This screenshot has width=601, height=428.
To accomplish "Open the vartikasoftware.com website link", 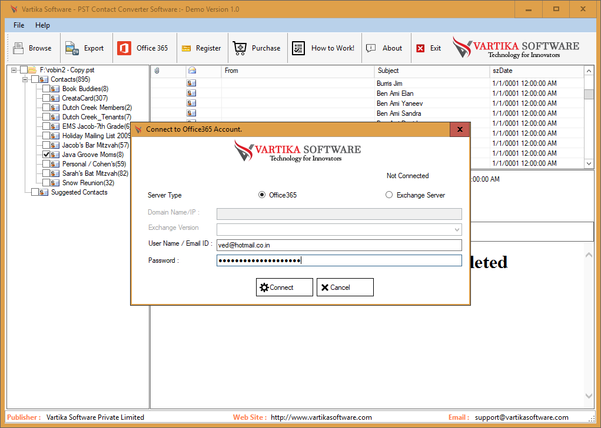I will (321, 417).
